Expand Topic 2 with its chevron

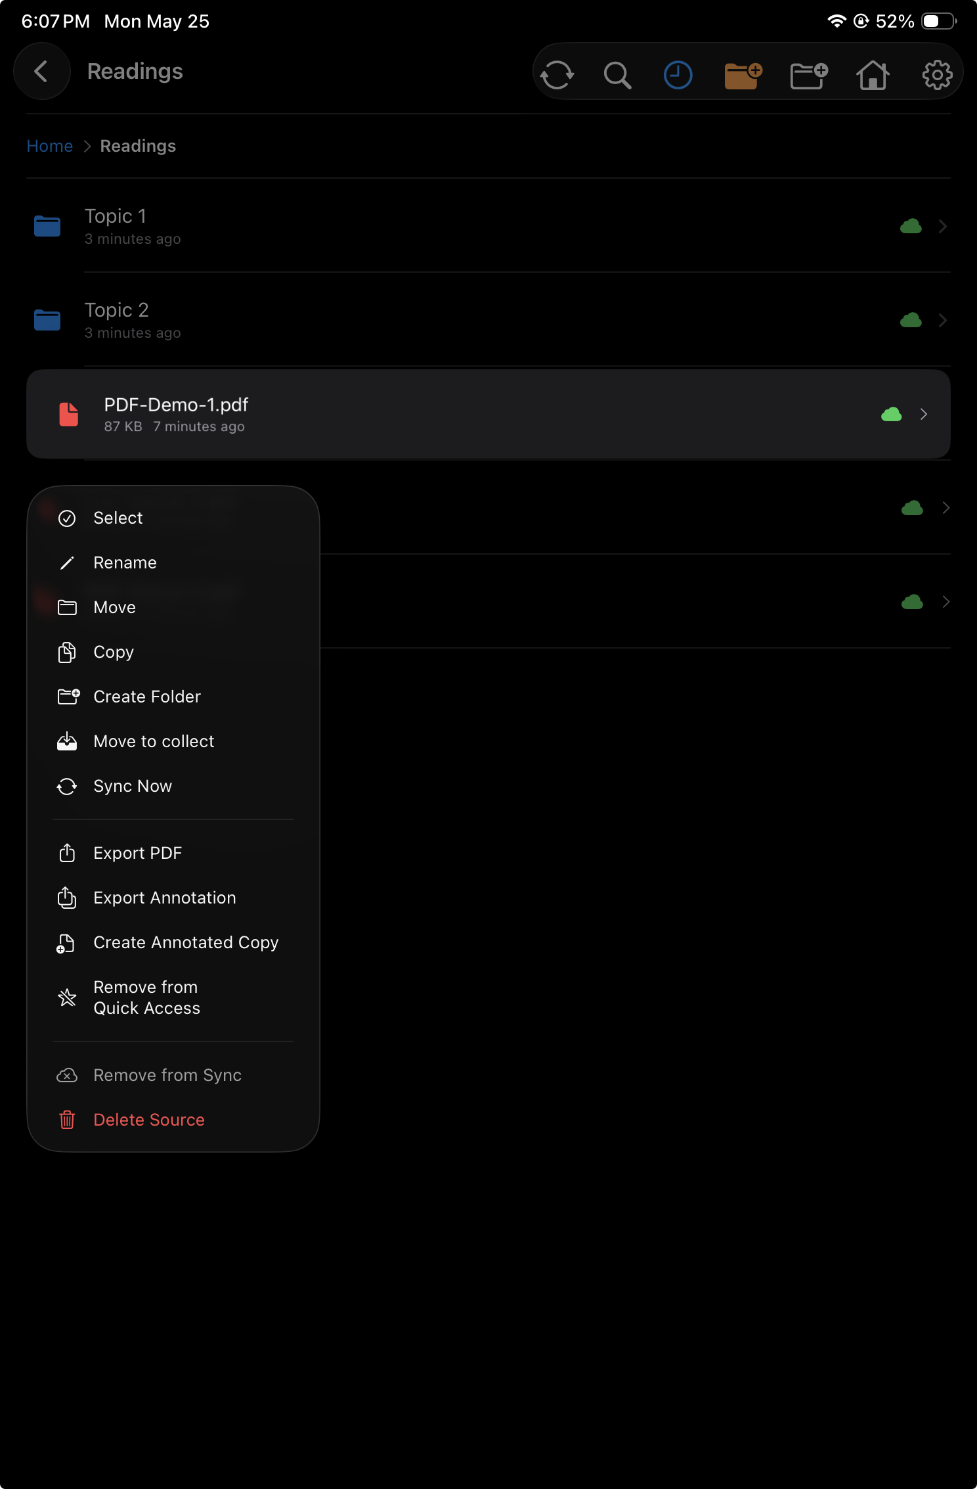943,321
